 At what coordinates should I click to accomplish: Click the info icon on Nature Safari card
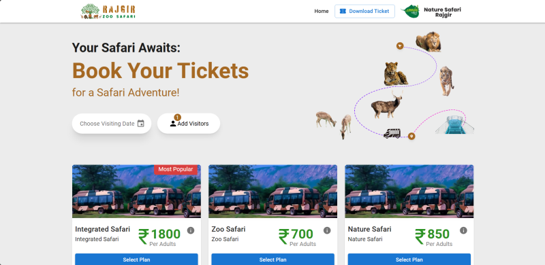463,230
